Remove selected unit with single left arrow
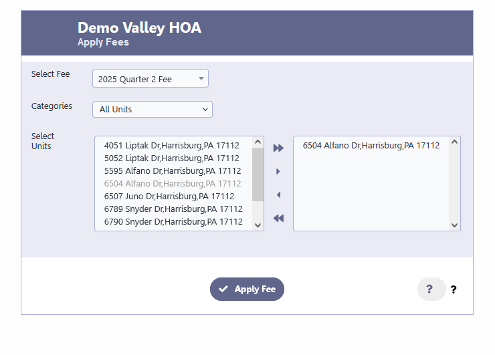Image resolution: width=495 pixels, height=355 pixels. pyautogui.click(x=278, y=195)
